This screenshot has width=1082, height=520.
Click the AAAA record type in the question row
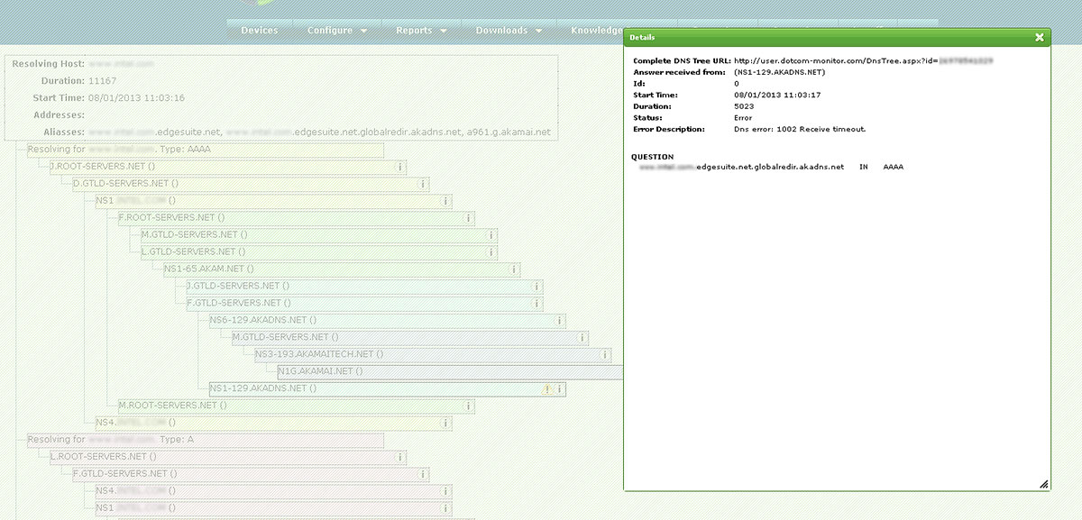pos(893,168)
